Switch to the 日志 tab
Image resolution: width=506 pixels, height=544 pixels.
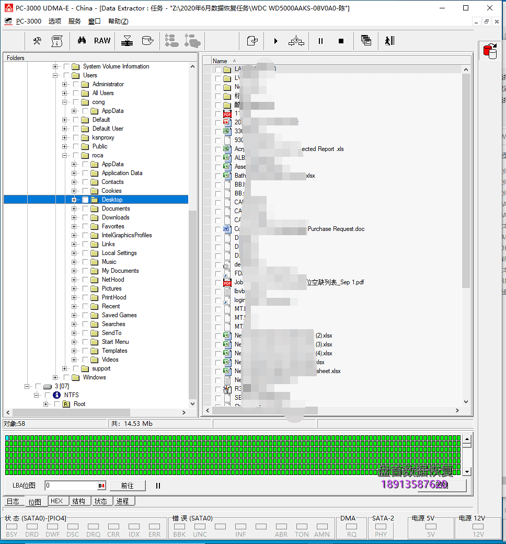(x=13, y=501)
